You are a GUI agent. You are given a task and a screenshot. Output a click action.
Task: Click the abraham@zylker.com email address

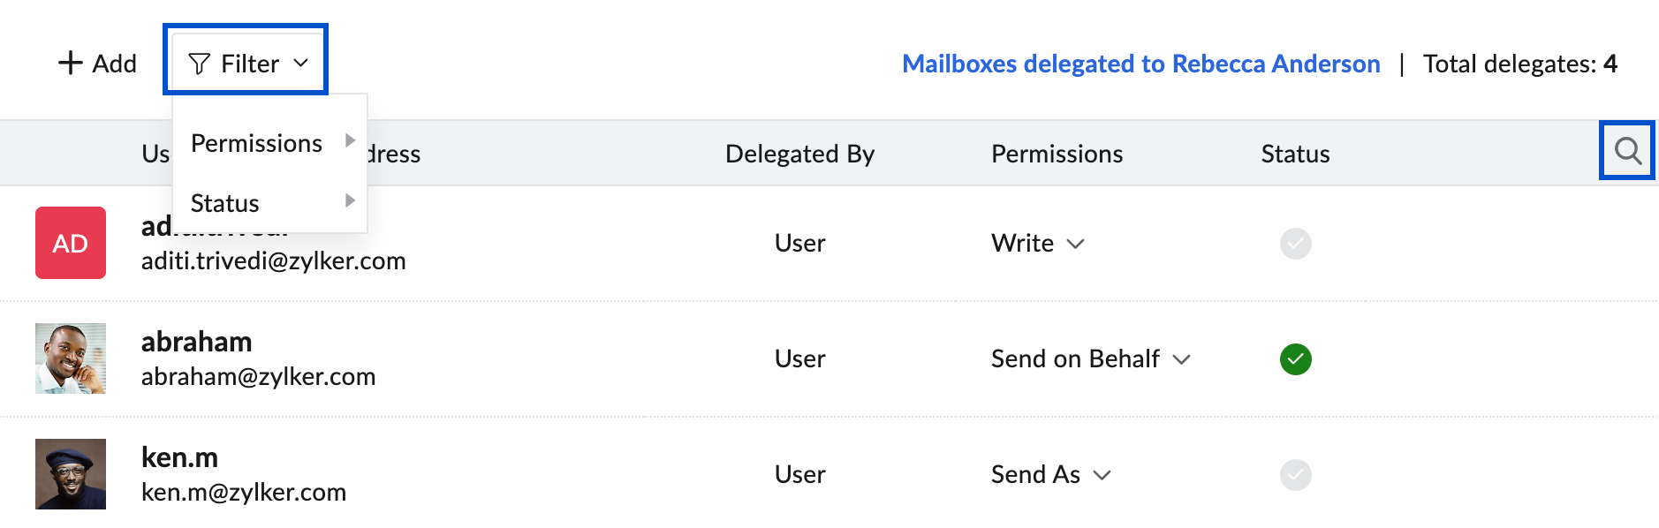pos(259,377)
